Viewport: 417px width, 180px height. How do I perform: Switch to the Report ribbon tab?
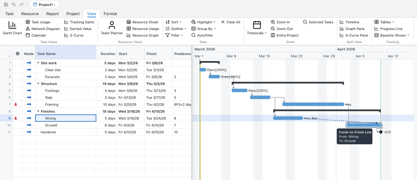(x=52, y=14)
